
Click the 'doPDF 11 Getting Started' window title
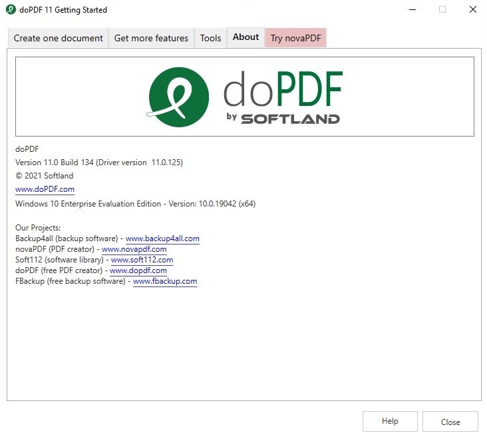63,10
